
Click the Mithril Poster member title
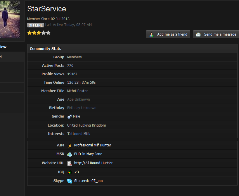[x=77, y=91]
